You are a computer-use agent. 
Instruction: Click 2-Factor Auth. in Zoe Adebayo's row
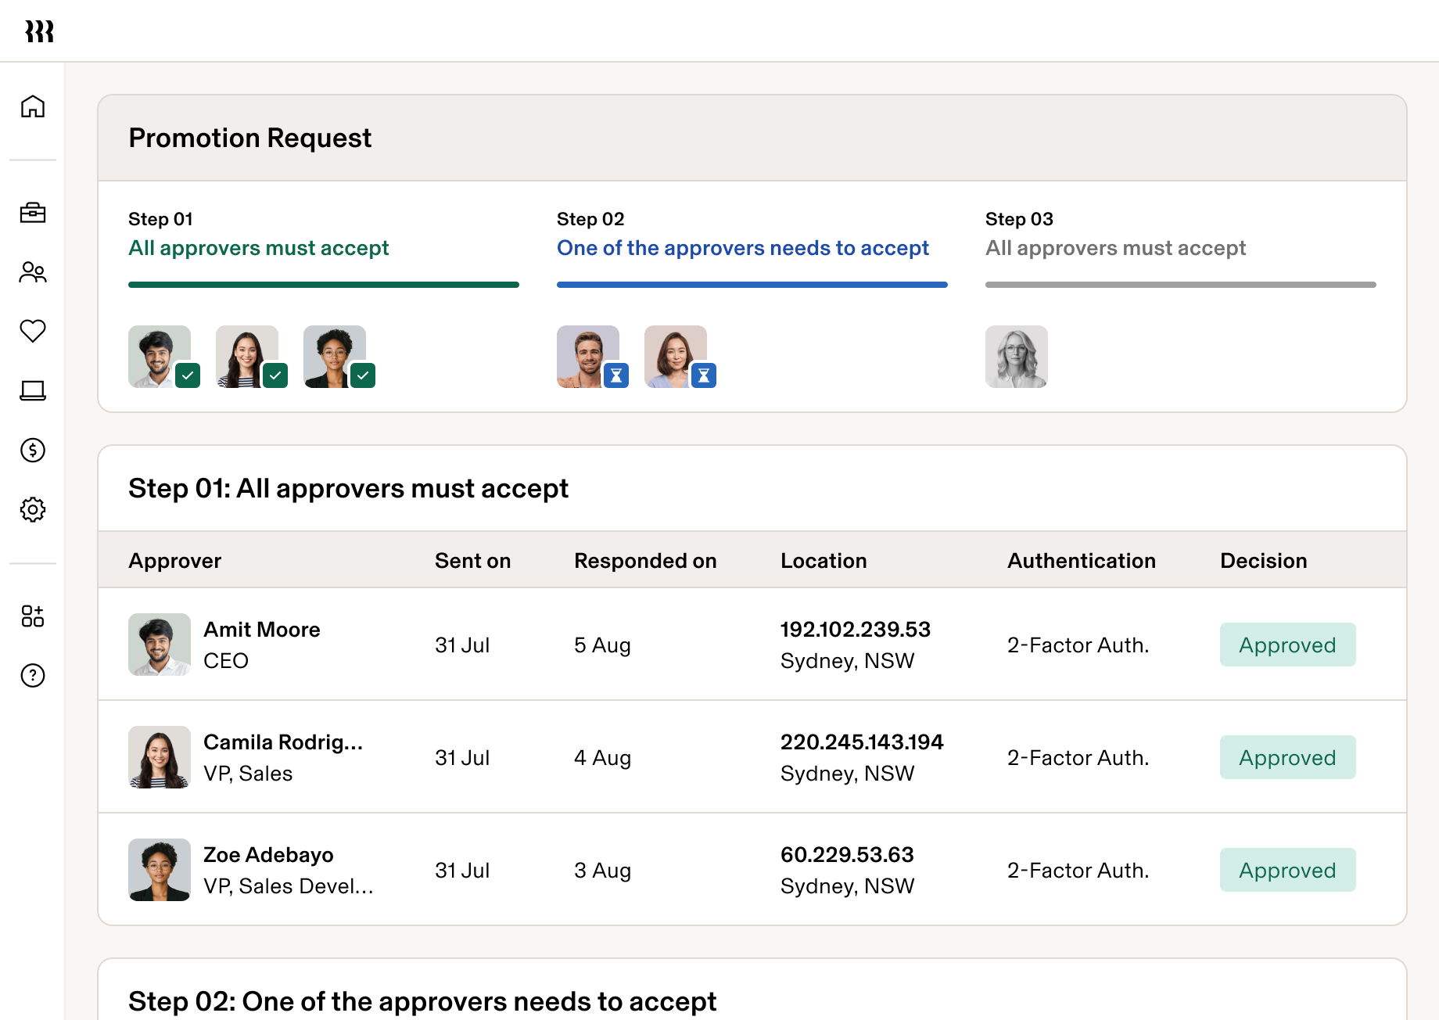click(1078, 871)
